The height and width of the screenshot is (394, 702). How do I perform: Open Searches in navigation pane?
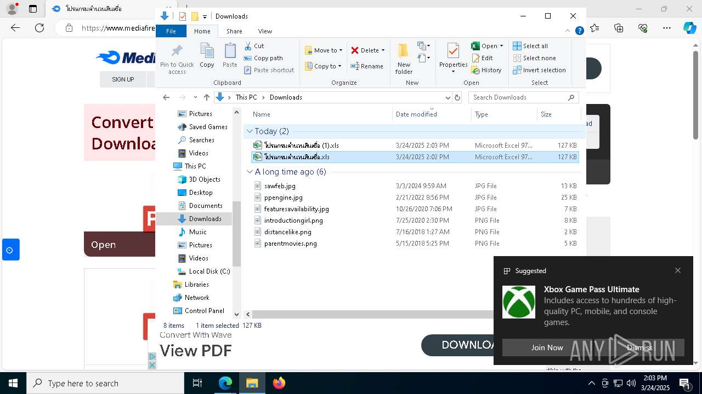[x=196, y=140]
